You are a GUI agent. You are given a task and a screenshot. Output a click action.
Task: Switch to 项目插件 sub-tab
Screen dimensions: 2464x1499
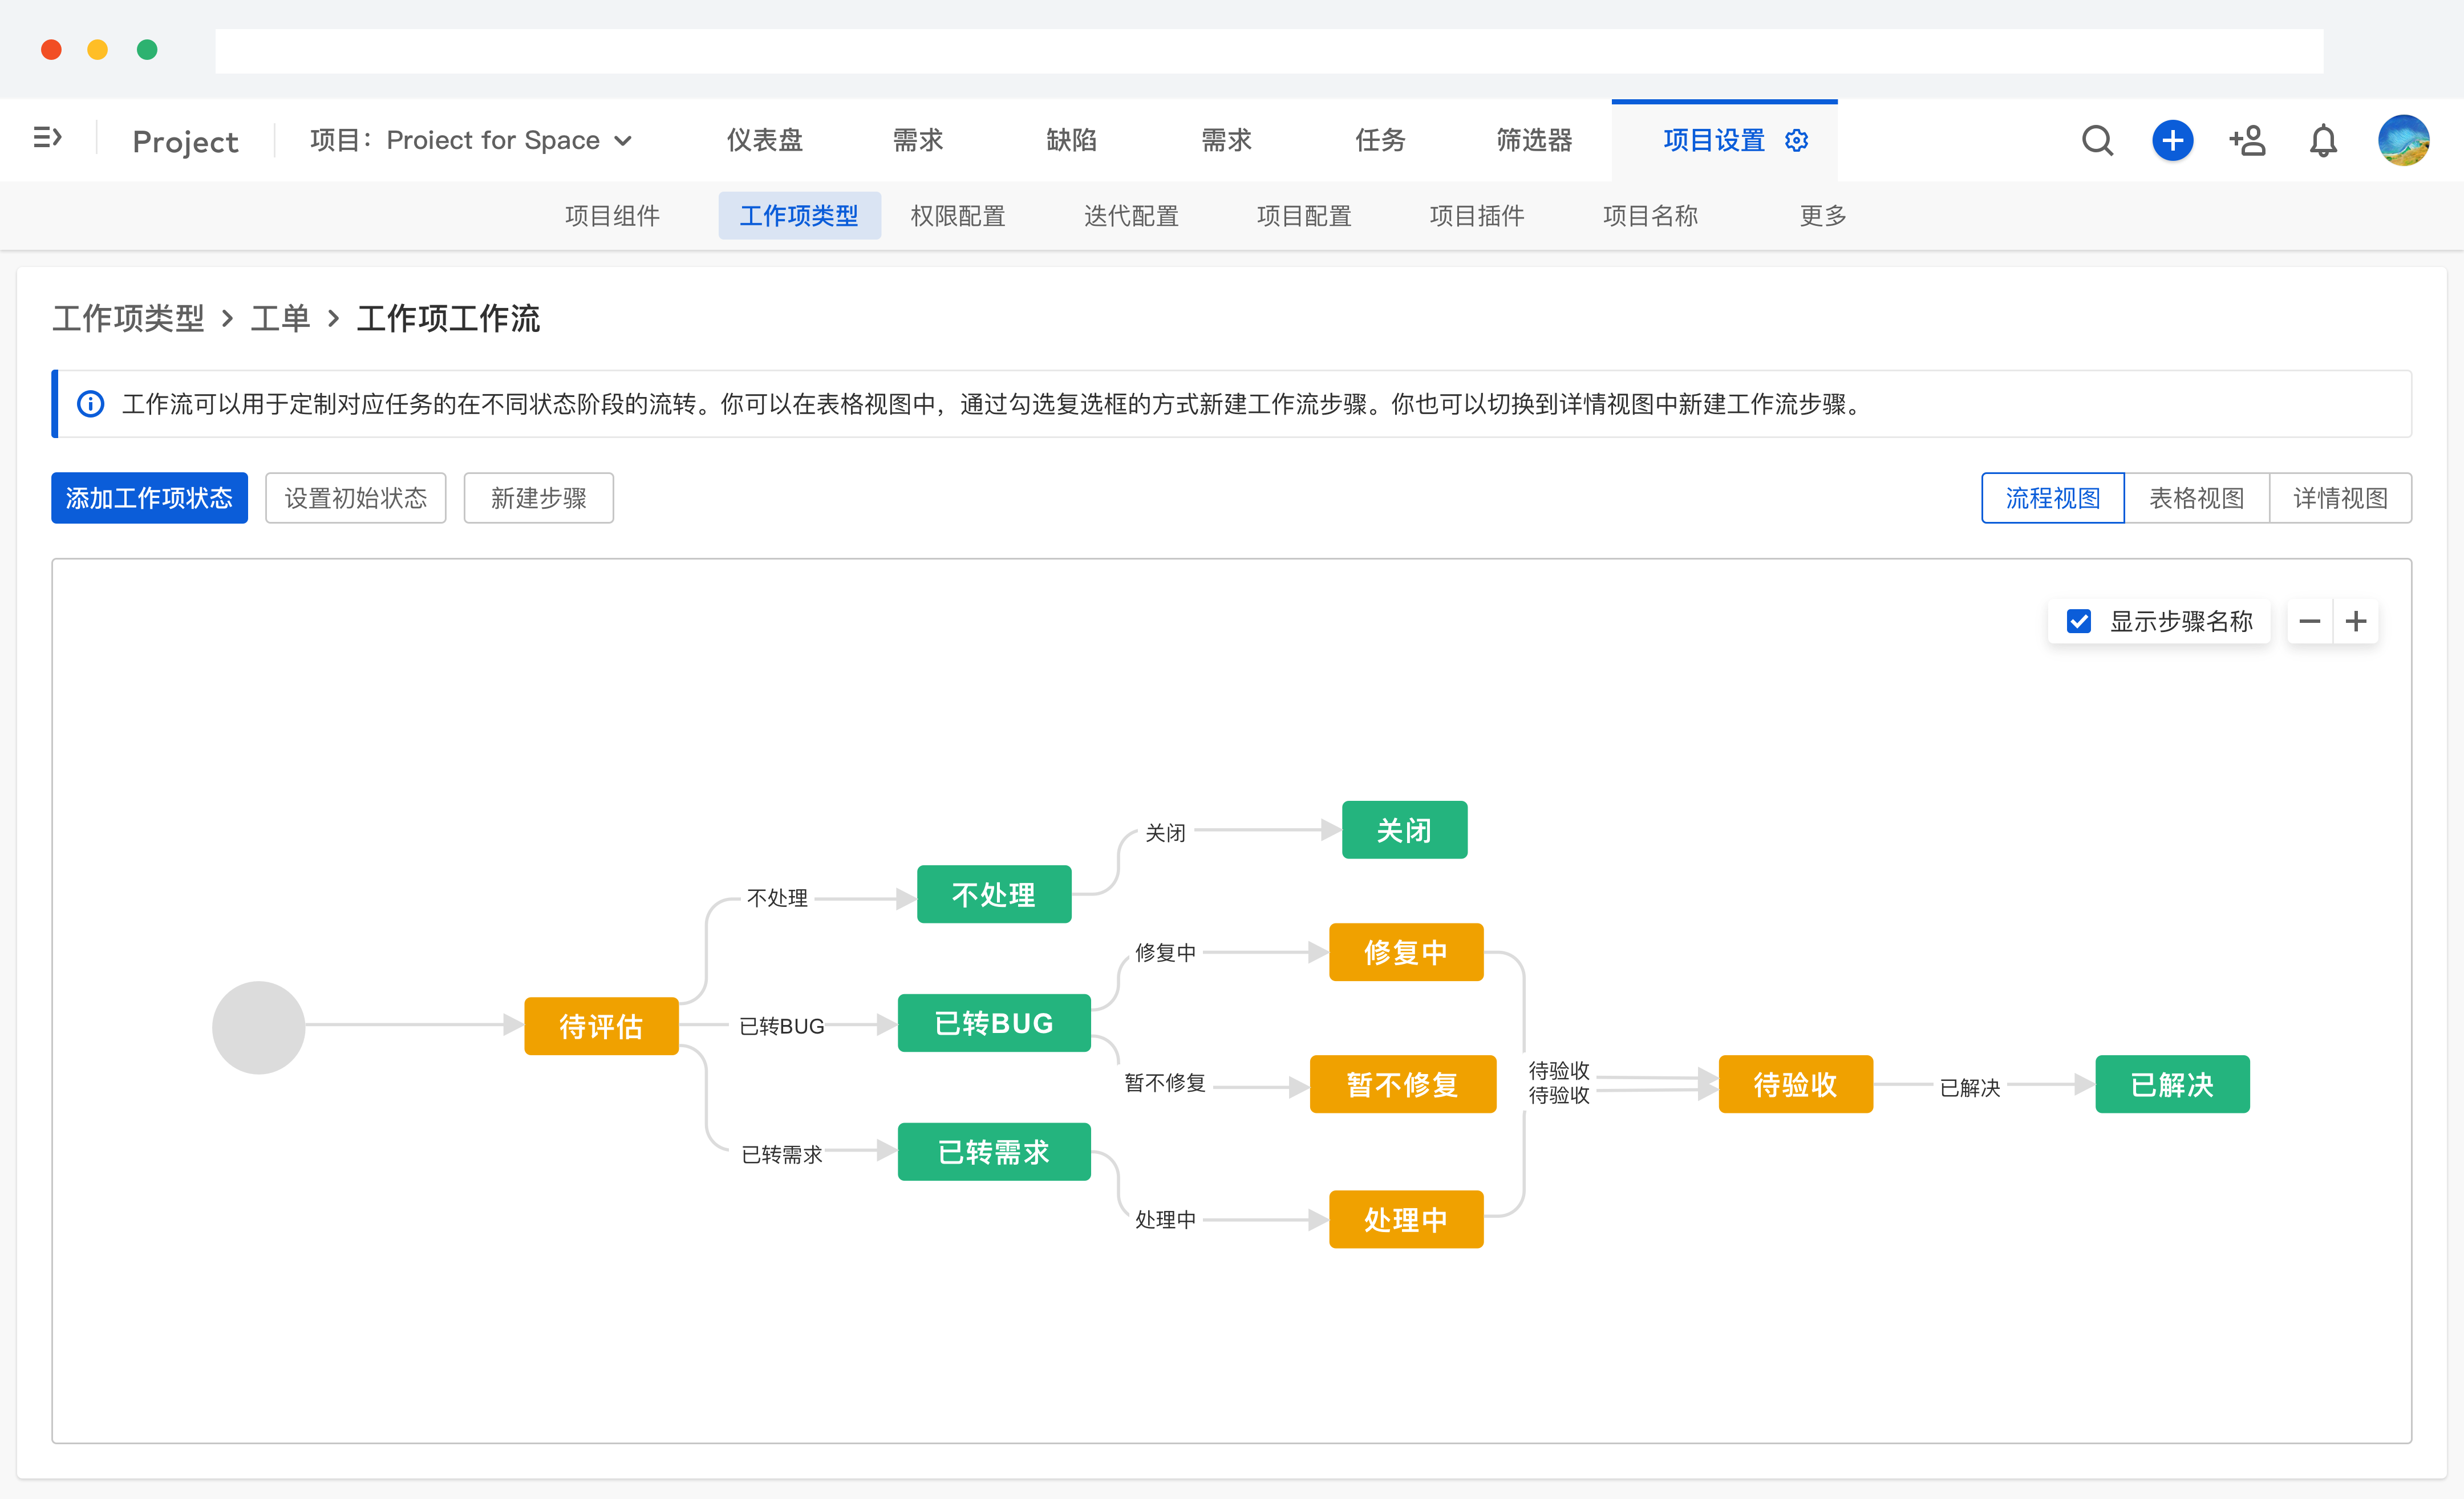tap(1477, 215)
